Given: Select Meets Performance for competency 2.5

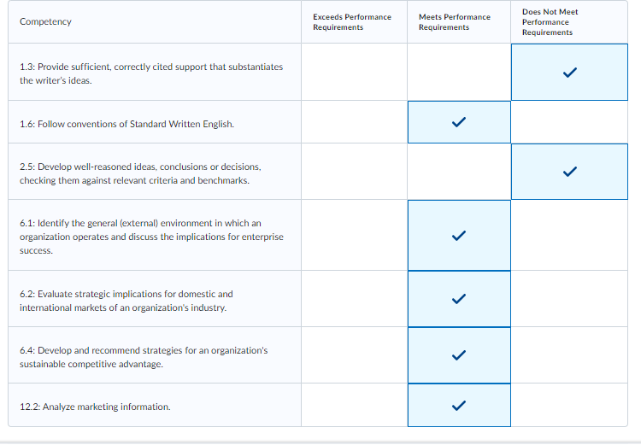Looking at the screenshot, I should 459,171.
